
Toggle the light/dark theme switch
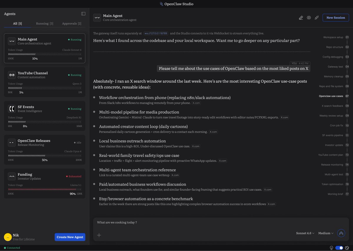(x=339, y=248)
